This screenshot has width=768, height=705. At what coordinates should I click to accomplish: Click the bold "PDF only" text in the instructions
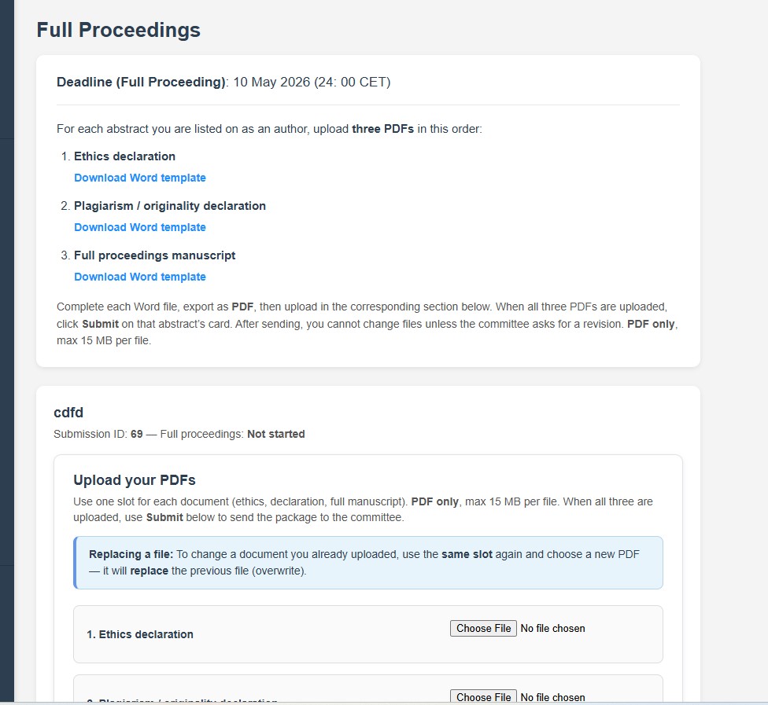tap(651, 324)
